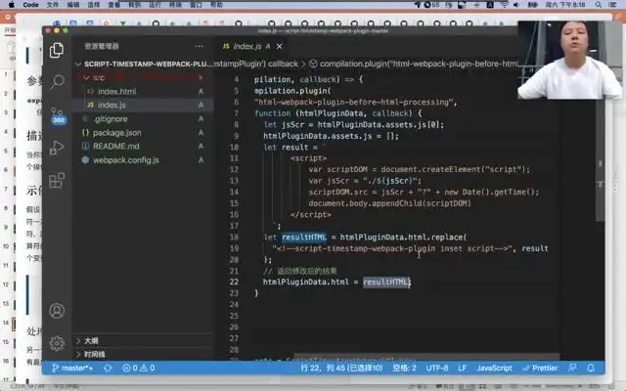
Task: Open Spotlight search in the menu bar
Action: 598,4
